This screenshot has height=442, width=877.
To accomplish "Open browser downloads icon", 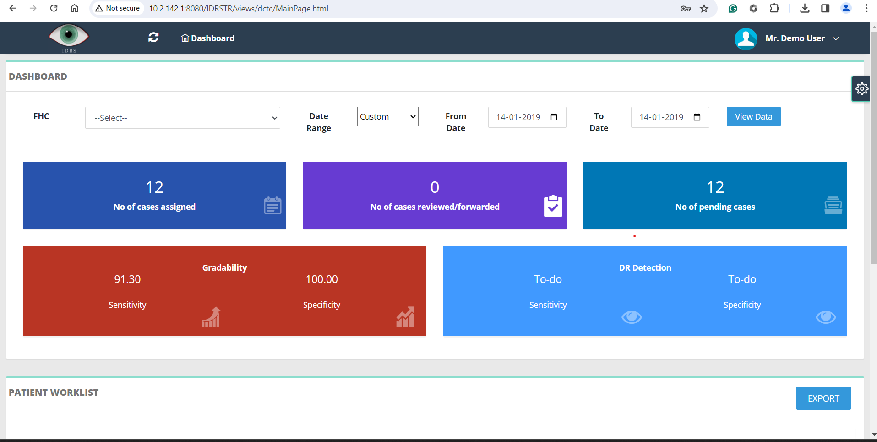I will (805, 8).
